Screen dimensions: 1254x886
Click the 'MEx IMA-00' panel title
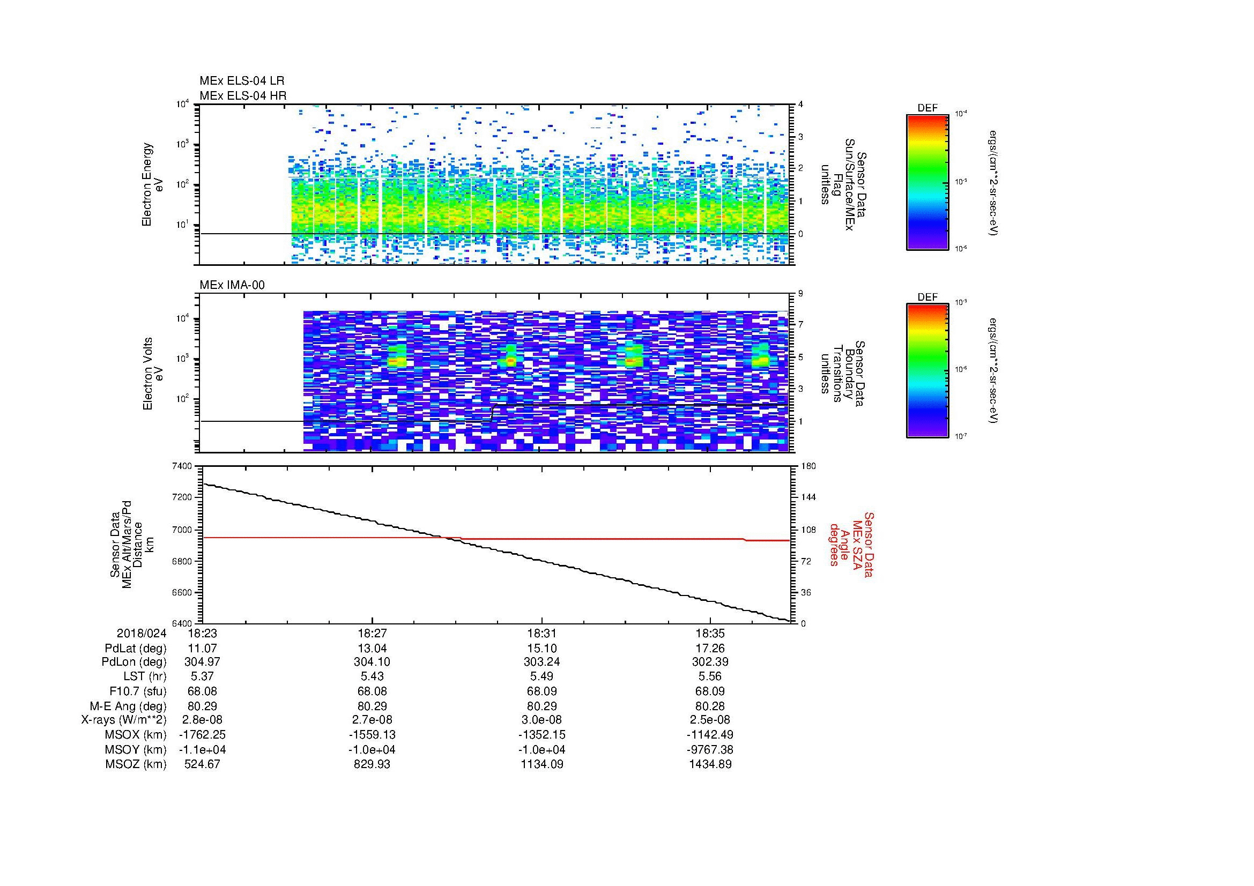pos(232,285)
